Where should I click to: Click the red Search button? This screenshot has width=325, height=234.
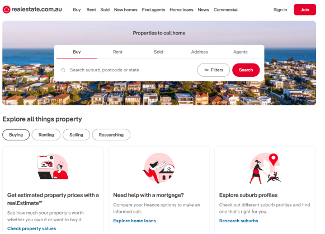tap(246, 70)
